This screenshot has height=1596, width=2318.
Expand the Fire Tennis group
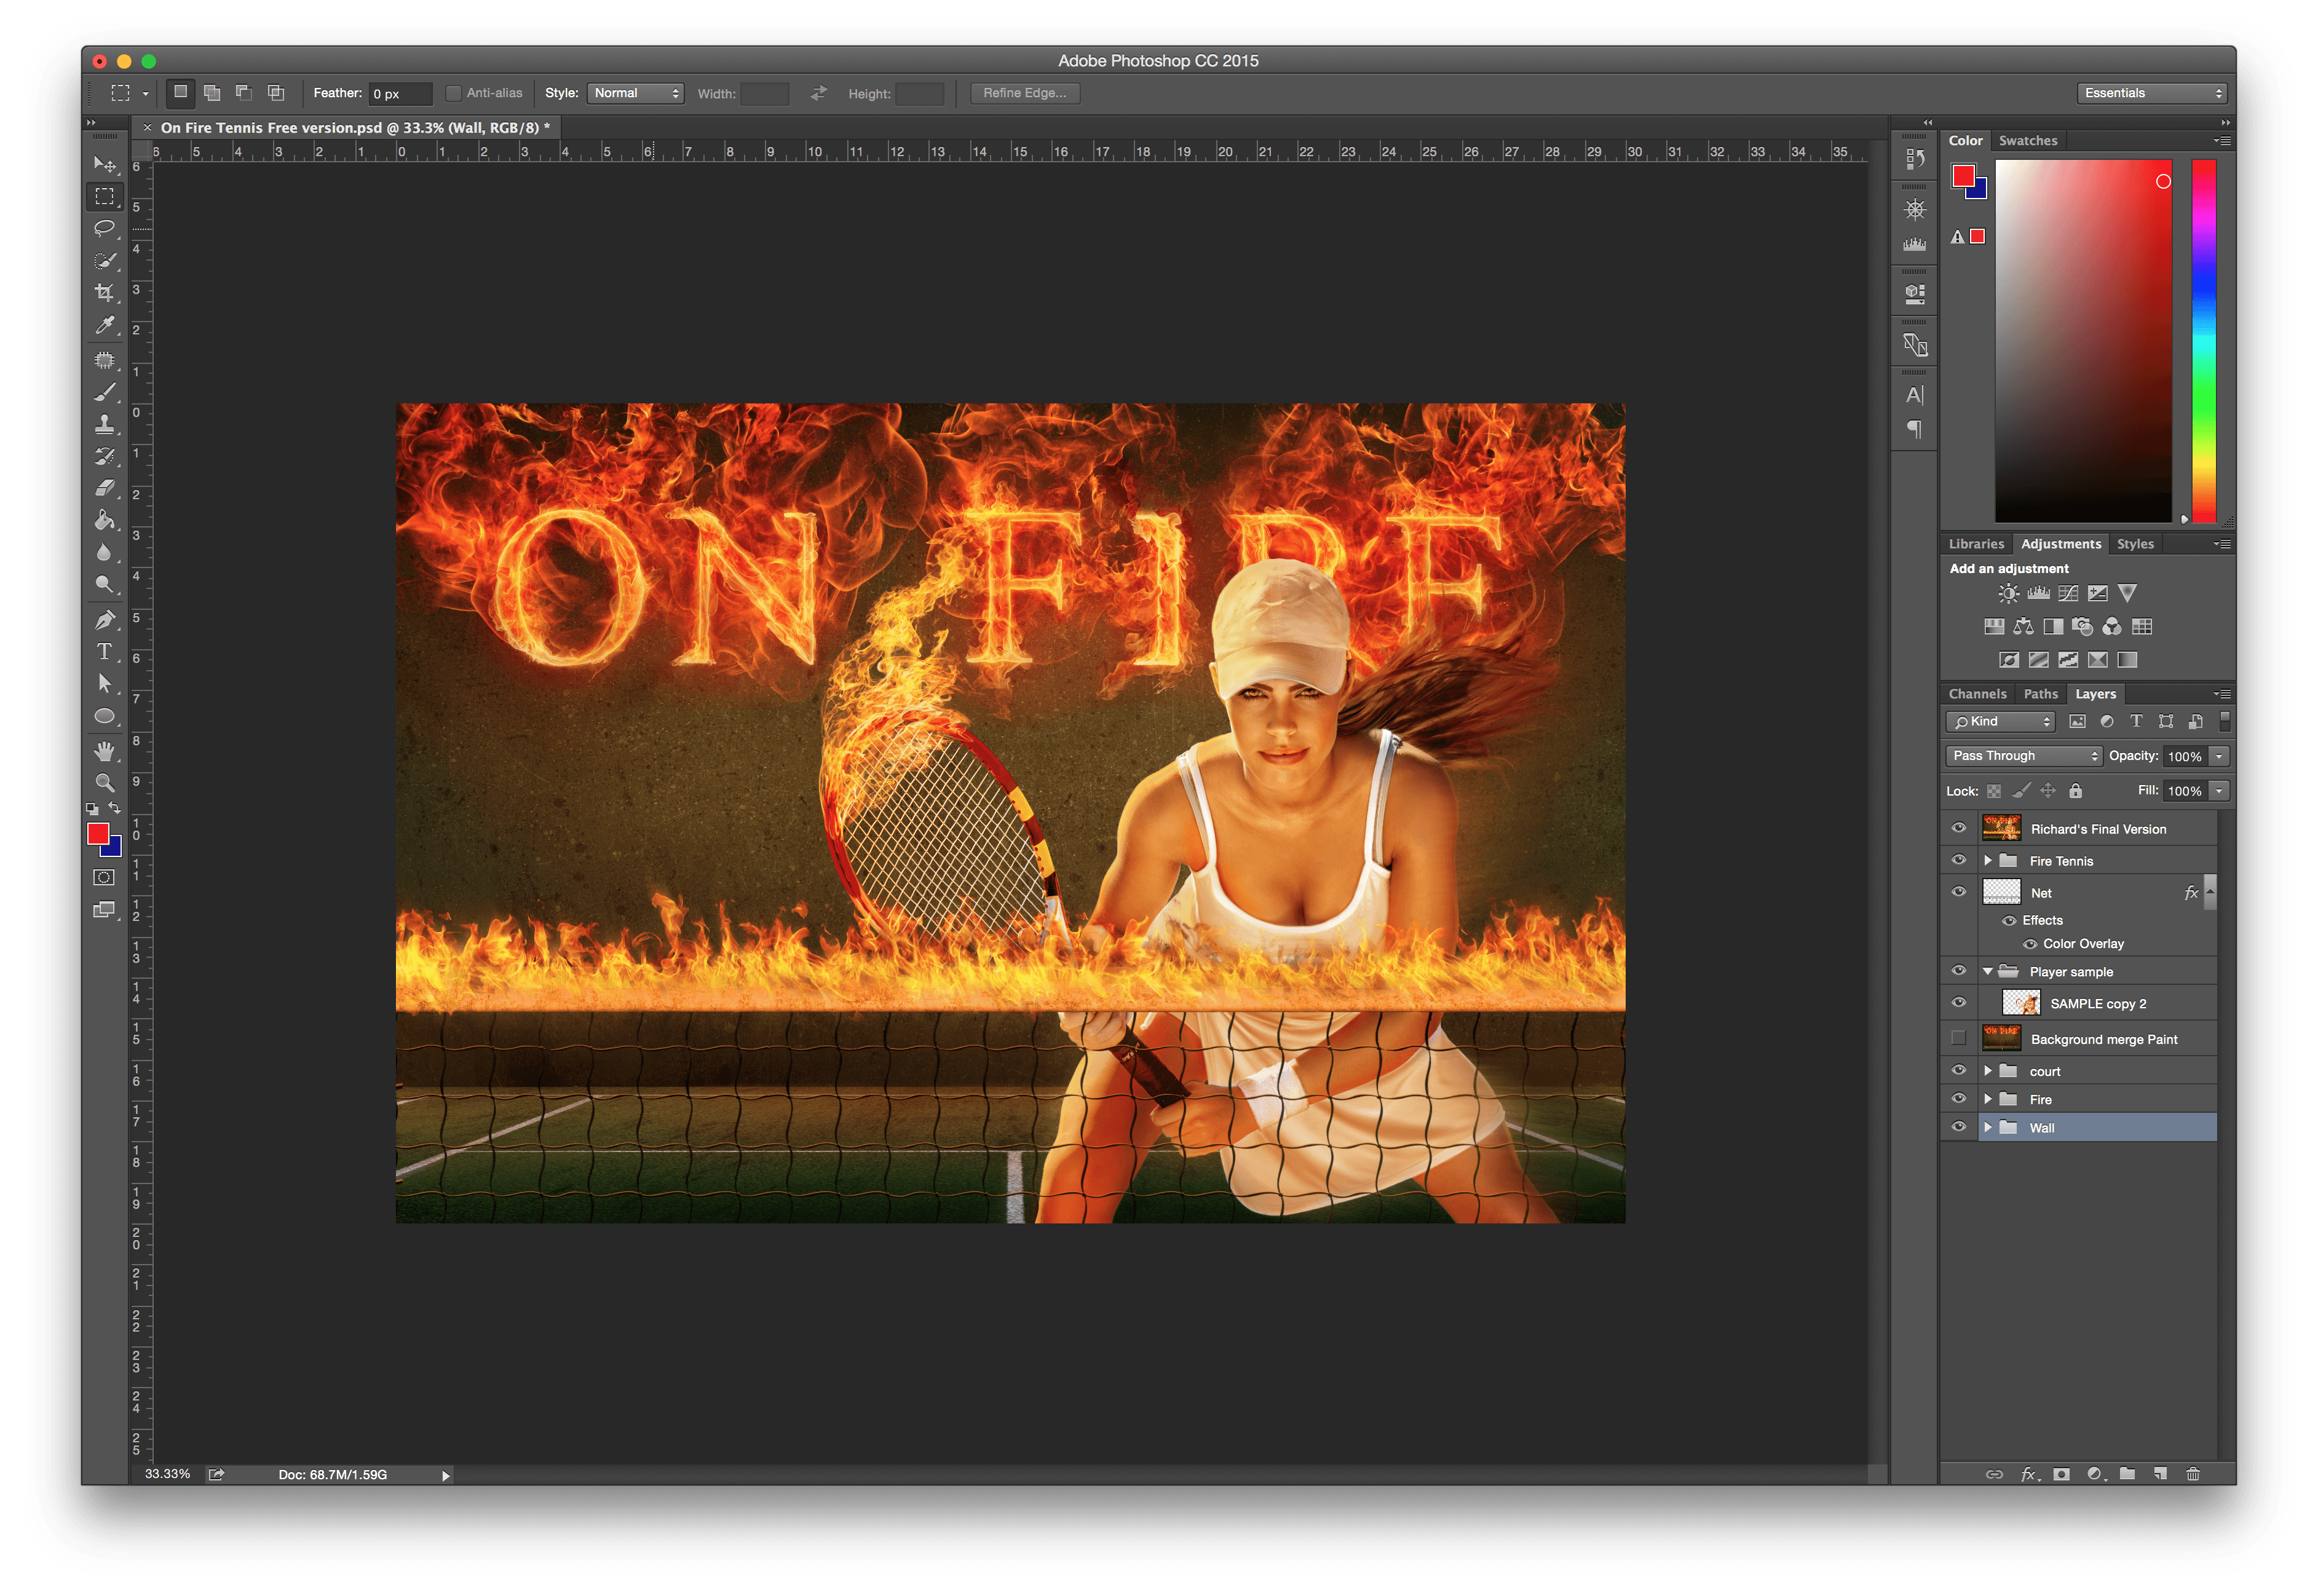(1988, 860)
